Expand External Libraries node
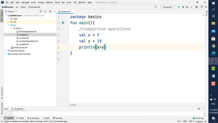218x123 pixels. tap(5, 51)
